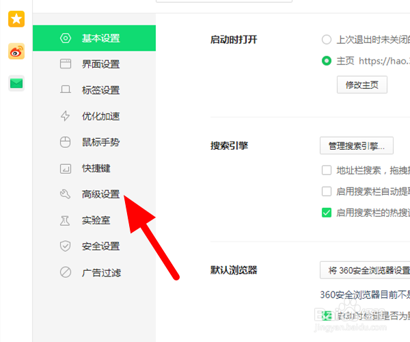The width and height of the screenshot is (410, 342).
Task: Click the 默认浏览器 heading
Action: 234,270
